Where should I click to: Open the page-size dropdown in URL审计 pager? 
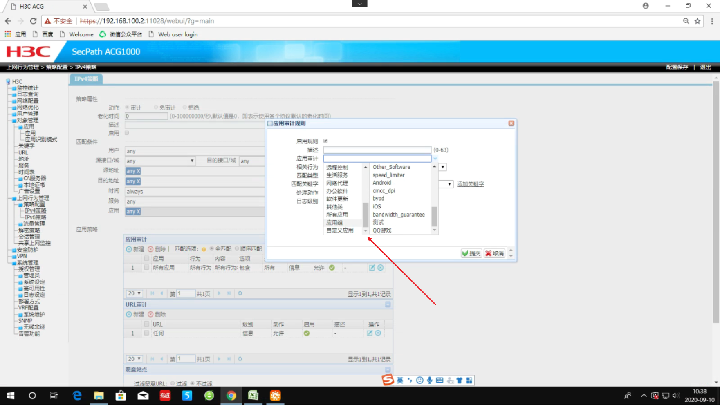pyautogui.click(x=134, y=359)
